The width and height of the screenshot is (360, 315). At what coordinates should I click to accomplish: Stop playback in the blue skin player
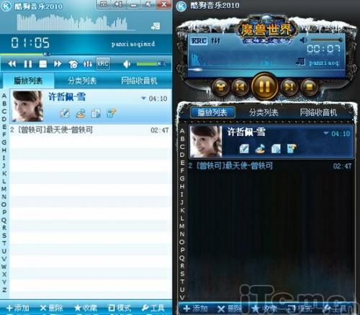[42, 64]
